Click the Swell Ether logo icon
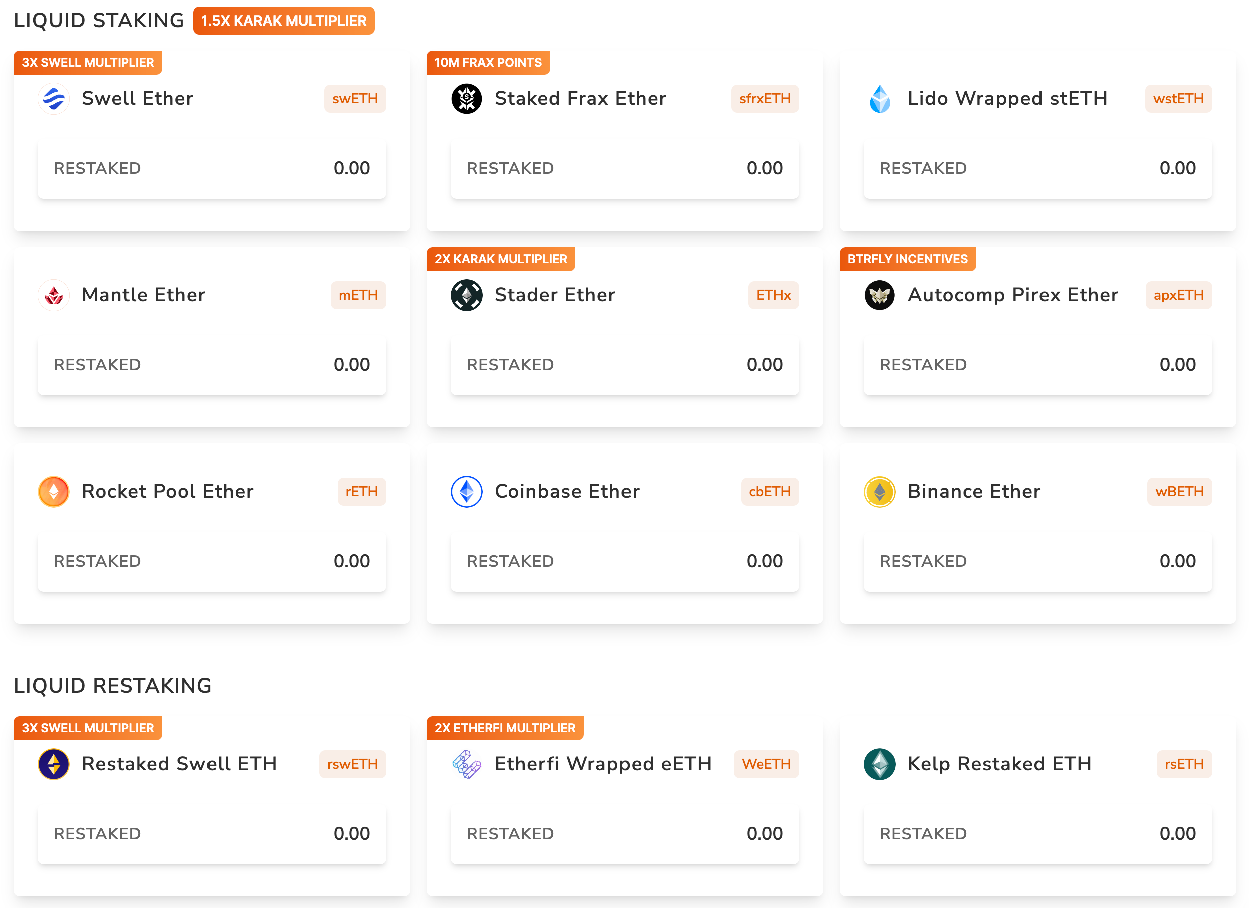1249x908 pixels. (54, 99)
